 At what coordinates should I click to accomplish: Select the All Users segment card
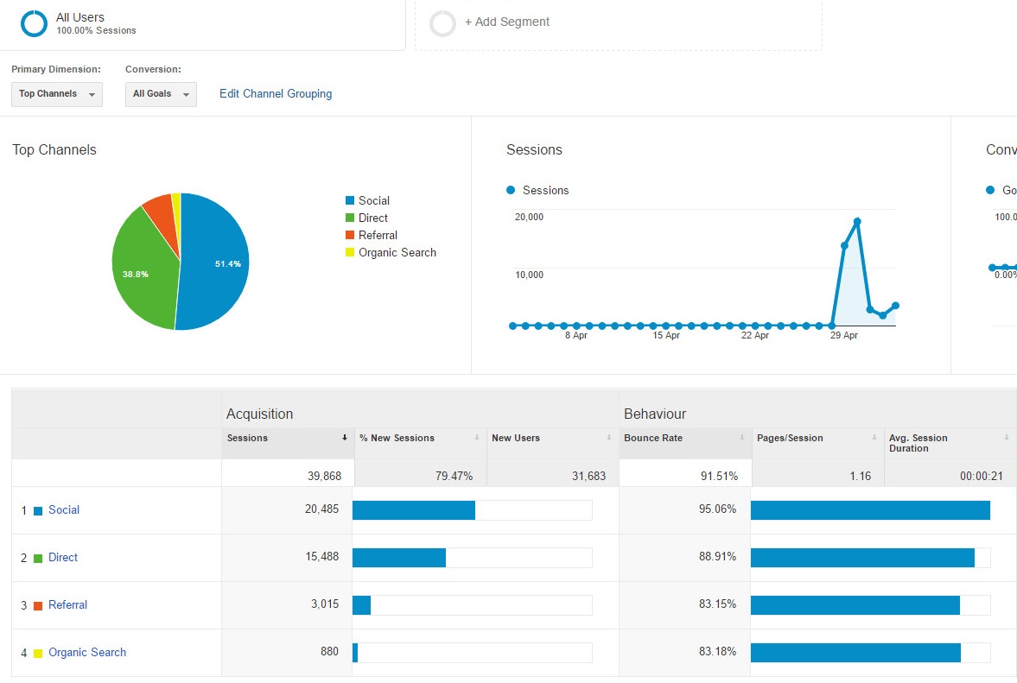click(x=202, y=23)
